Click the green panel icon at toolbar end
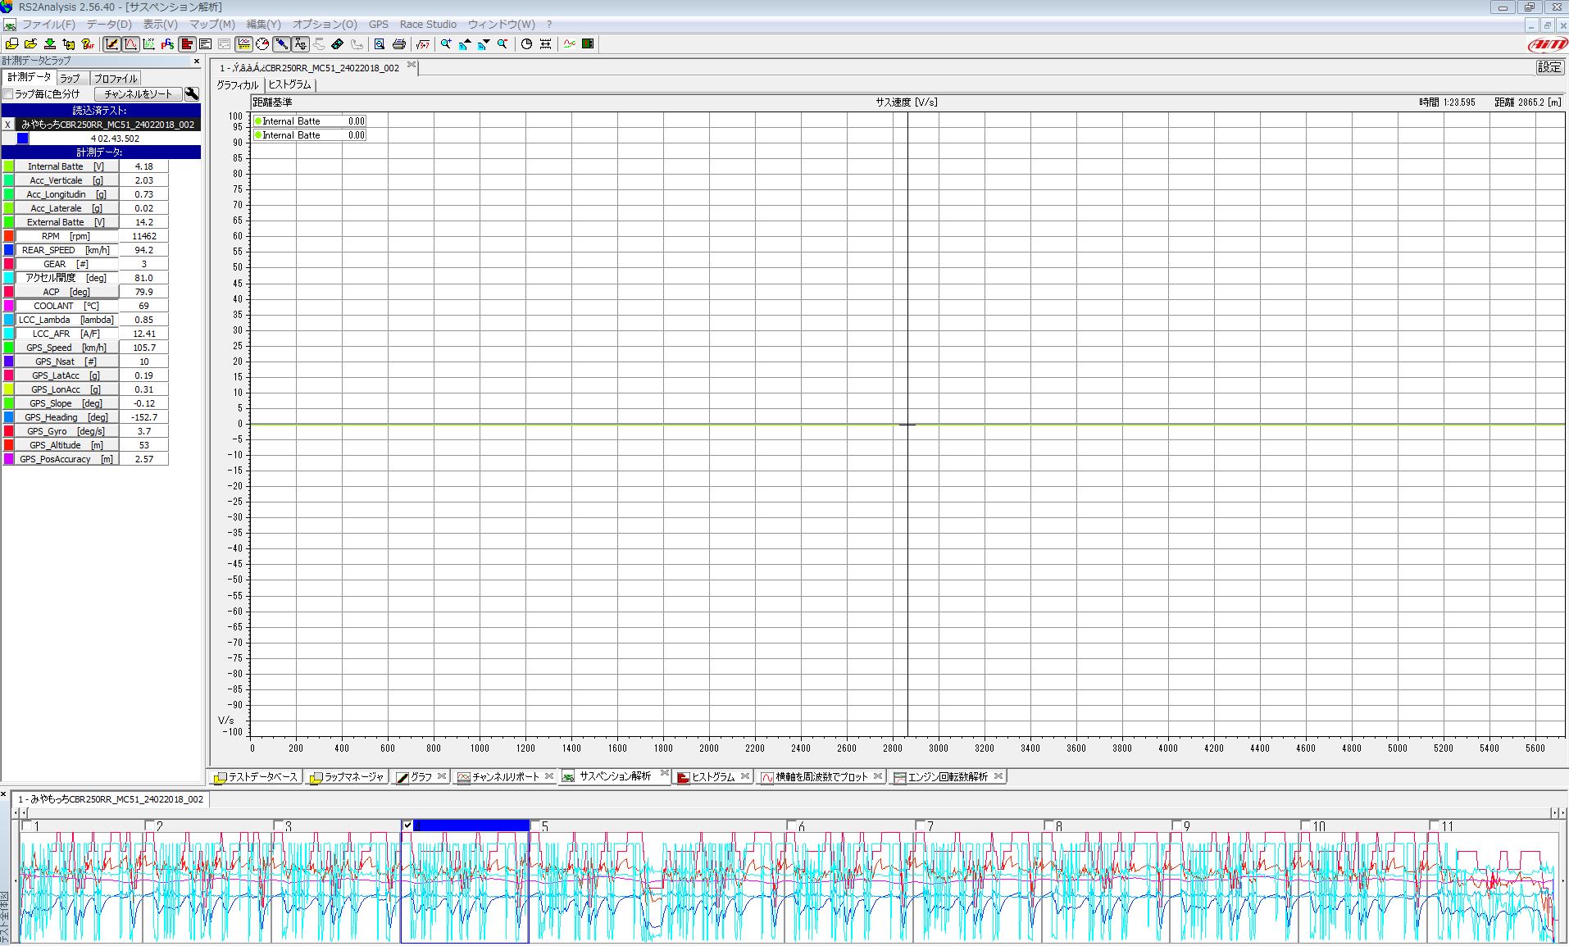This screenshot has height=946, width=1569. click(x=588, y=44)
